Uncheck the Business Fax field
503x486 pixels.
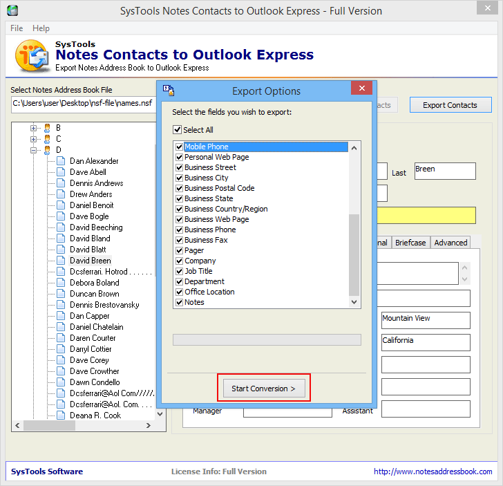pyautogui.click(x=180, y=240)
